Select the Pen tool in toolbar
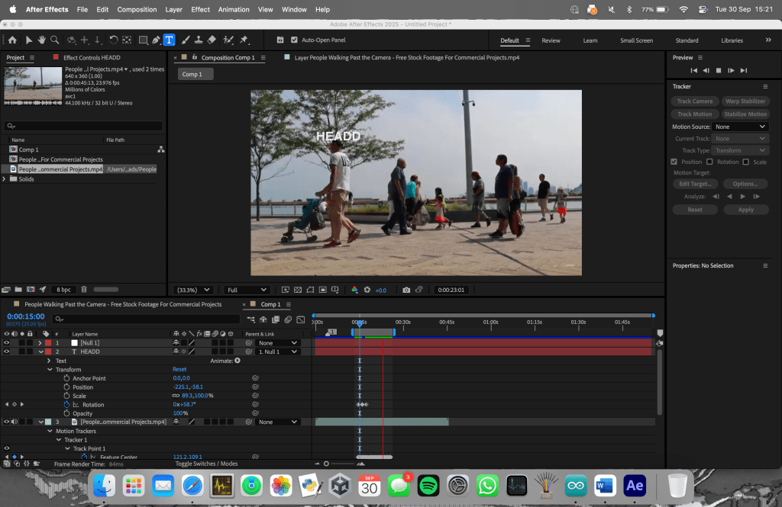The image size is (782, 507). click(x=156, y=40)
